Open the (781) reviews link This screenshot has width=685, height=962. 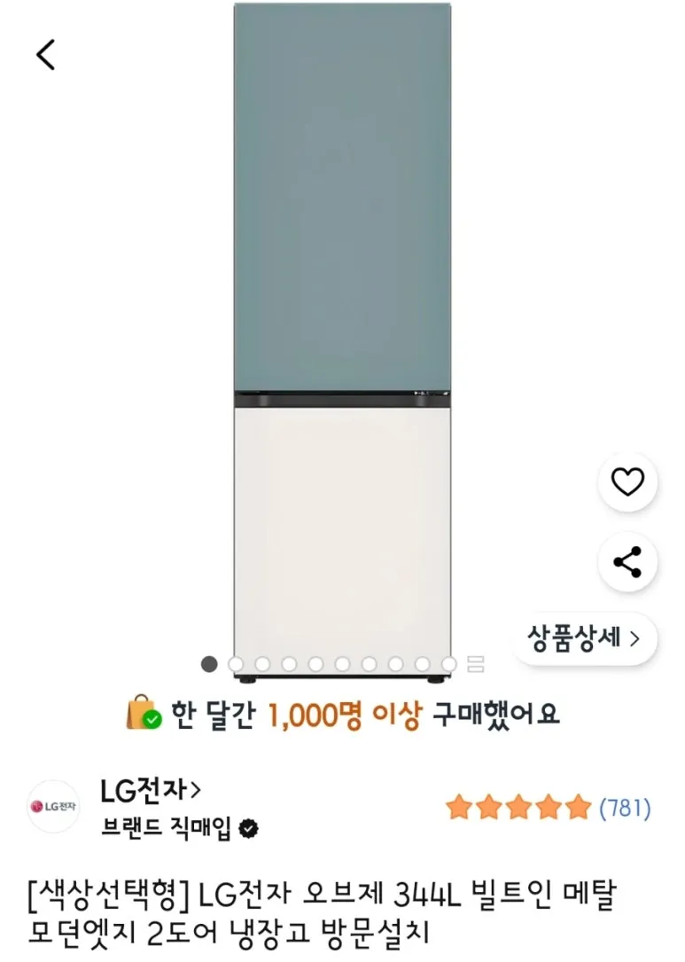625,808
